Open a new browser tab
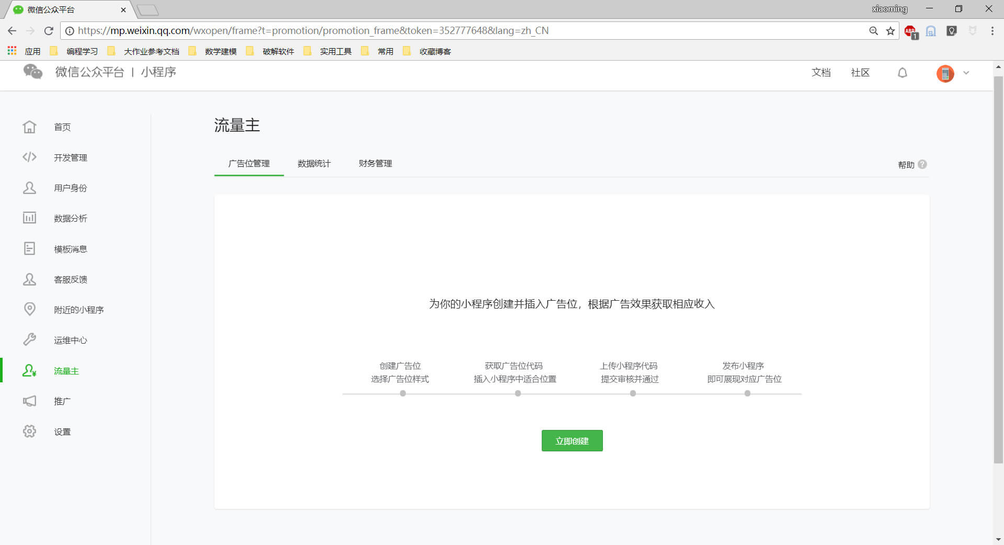Screen dimensions: 1004x545 click(x=148, y=10)
